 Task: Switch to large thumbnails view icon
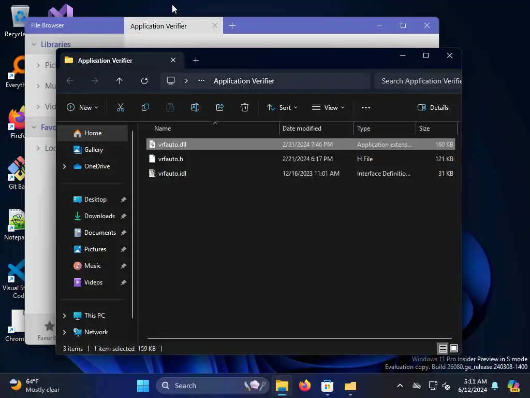[454, 348]
